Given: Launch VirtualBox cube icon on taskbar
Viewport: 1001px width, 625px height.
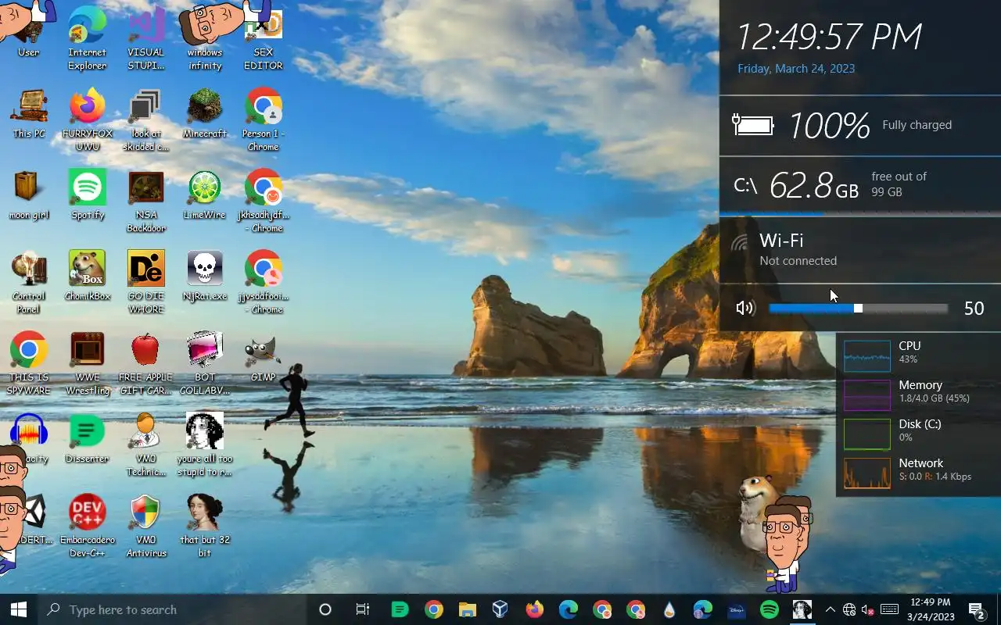Looking at the screenshot, I should point(500,609).
